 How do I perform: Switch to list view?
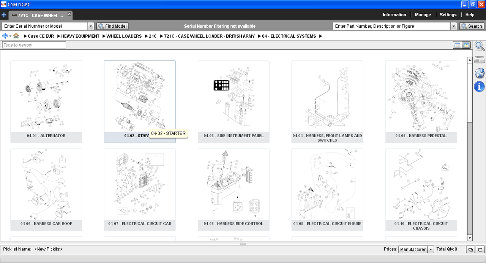[458, 45]
